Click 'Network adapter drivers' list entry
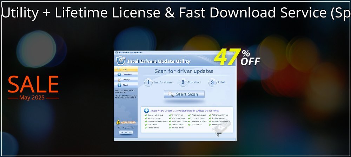 pos(156,121)
